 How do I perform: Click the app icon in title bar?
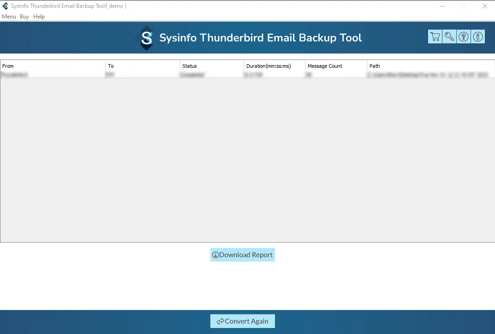pyautogui.click(x=6, y=6)
